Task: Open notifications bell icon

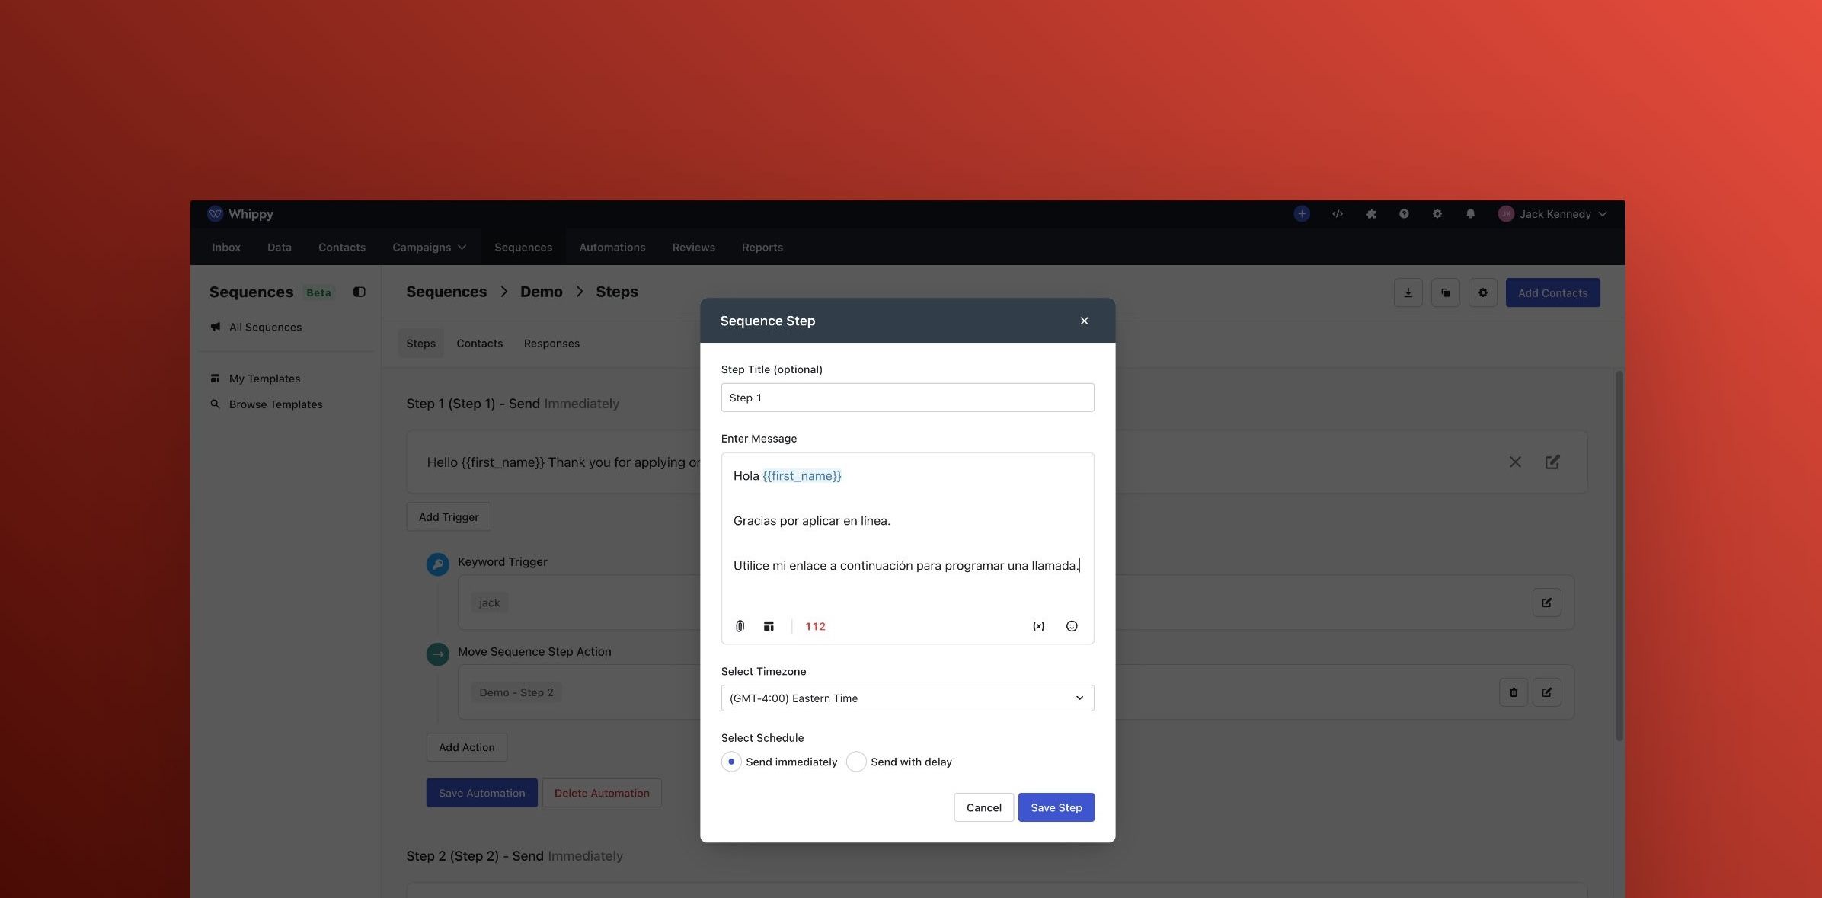Action: (1470, 214)
